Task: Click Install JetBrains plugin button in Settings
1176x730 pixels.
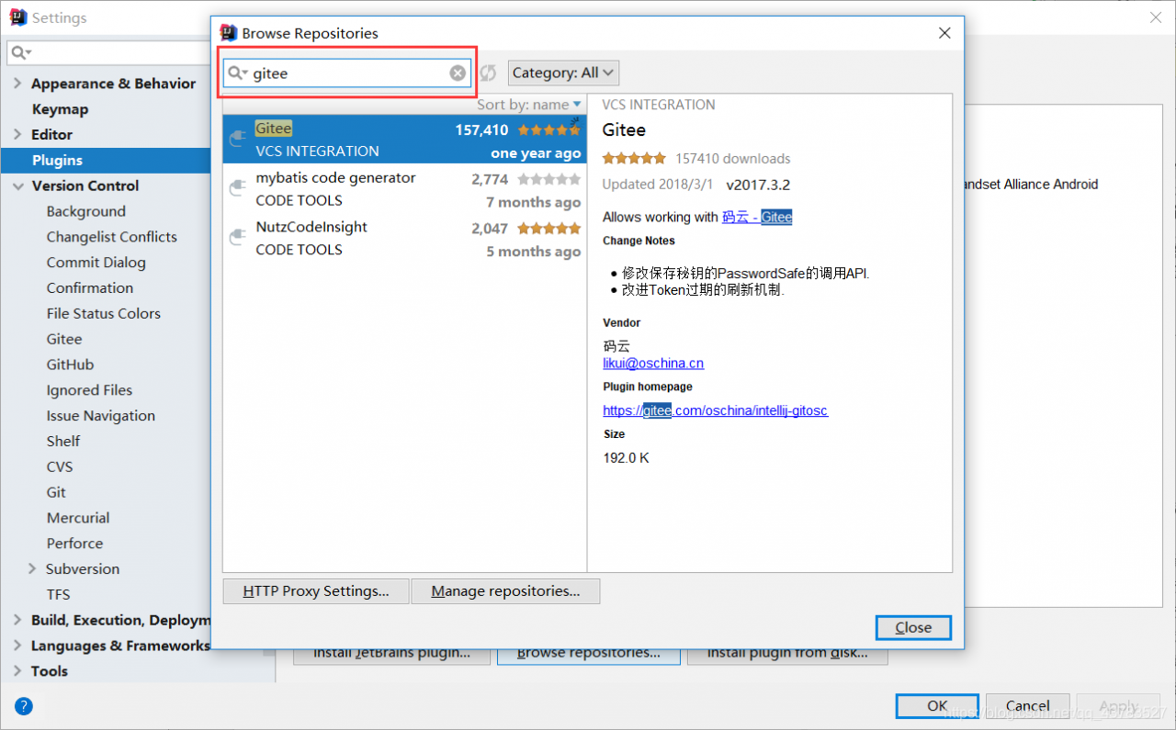Action: coord(391,655)
